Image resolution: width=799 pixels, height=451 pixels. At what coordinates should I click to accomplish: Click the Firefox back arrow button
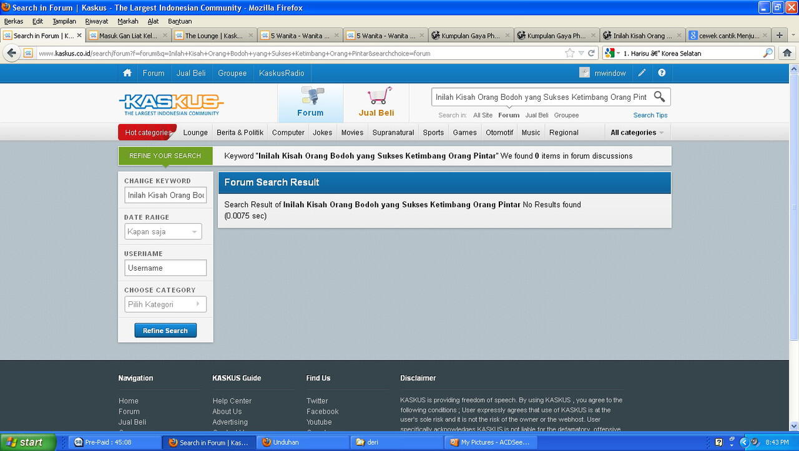[11, 53]
